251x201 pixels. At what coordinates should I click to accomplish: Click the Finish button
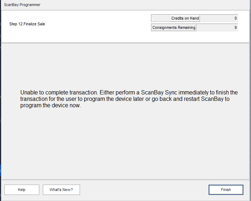[226, 190]
